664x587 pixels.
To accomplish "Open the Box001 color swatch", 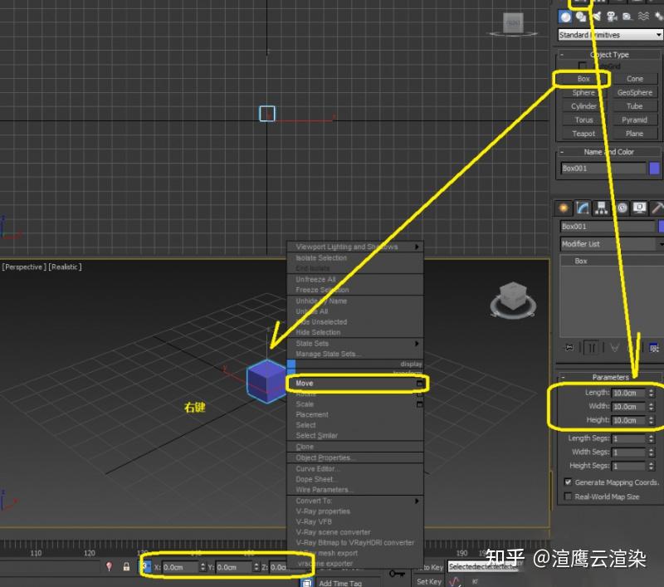I will (x=655, y=169).
